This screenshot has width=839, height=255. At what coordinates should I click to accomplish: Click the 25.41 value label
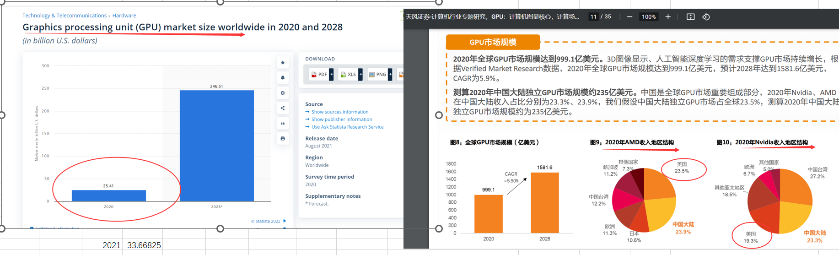point(108,186)
